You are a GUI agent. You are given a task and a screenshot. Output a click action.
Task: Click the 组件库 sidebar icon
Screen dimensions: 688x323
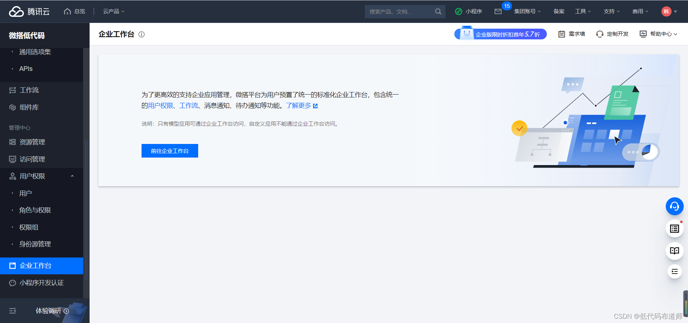click(x=13, y=107)
